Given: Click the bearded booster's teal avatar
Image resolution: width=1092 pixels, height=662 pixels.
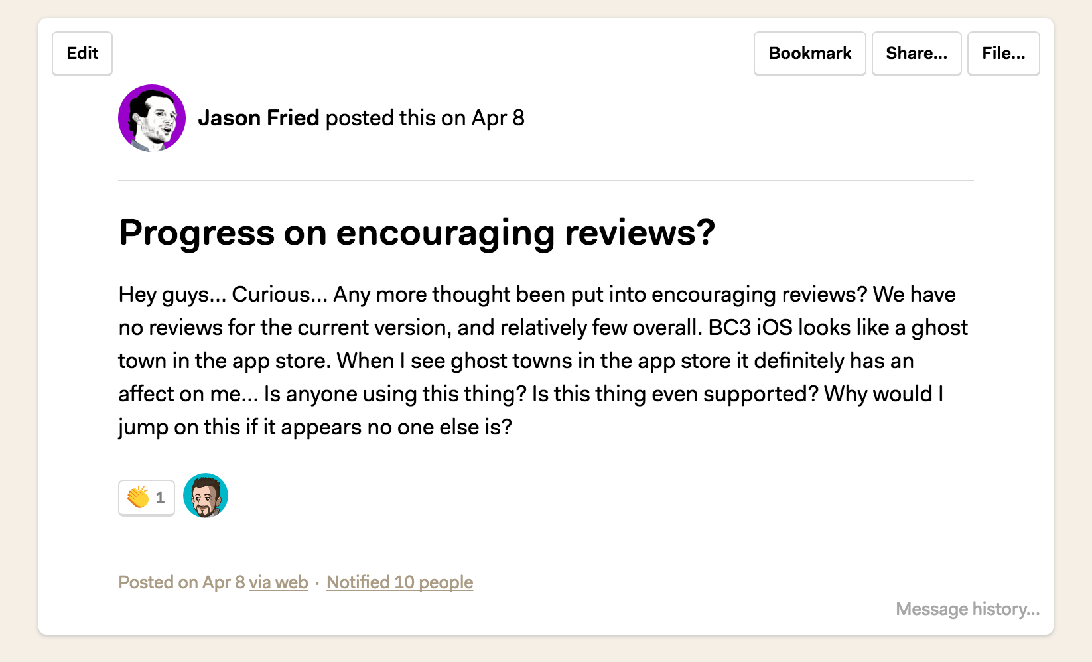Looking at the screenshot, I should pos(206,496).
